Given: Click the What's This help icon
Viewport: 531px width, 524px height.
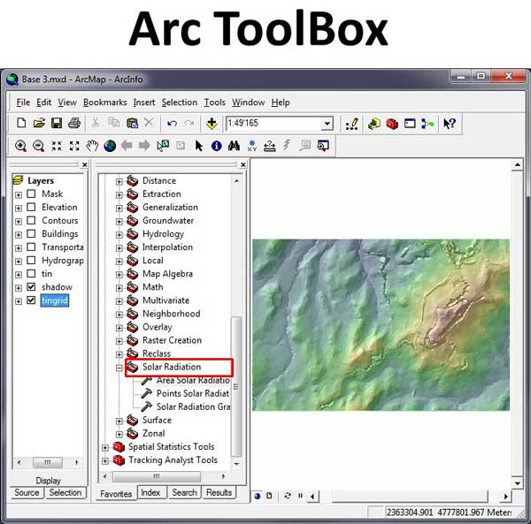Looking at the screenshot, I should pos(450,124).
